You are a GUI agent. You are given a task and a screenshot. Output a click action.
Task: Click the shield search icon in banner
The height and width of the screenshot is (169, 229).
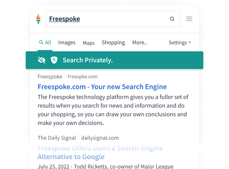click(54, 60)
